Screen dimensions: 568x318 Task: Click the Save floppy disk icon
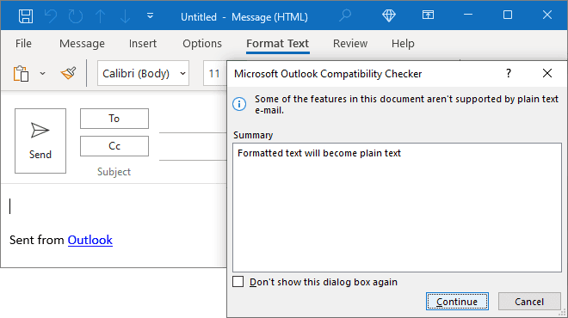pyautogui.click(x=26, y=16)
